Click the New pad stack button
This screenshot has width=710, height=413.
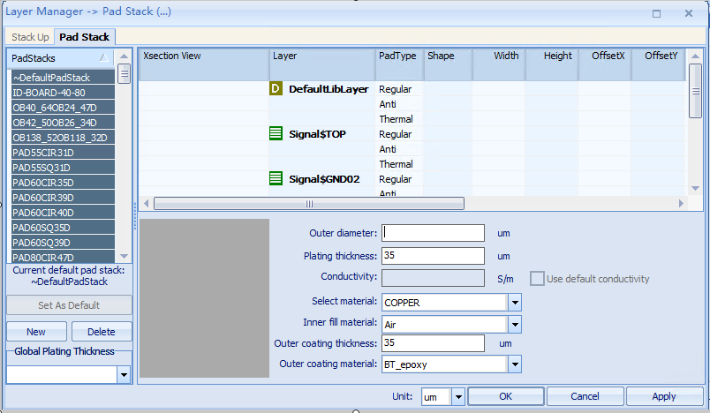pyautogui.click(x=36, y=332)
